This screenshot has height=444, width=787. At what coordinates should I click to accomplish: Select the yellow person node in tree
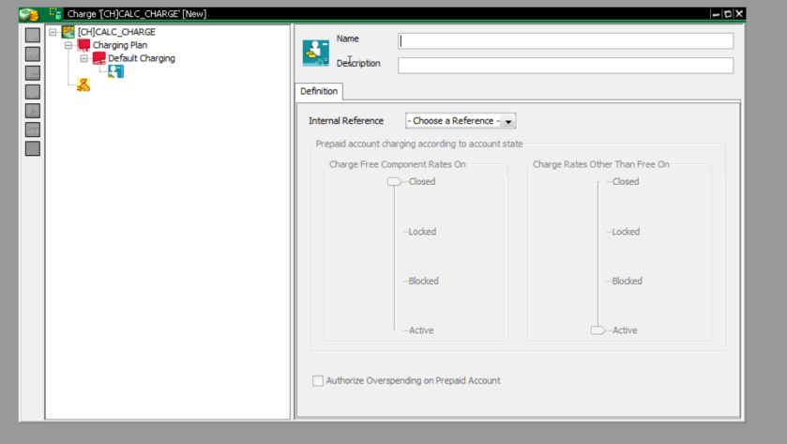83,84
